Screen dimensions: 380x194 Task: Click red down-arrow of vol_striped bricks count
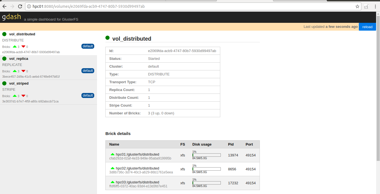[23, 96]
